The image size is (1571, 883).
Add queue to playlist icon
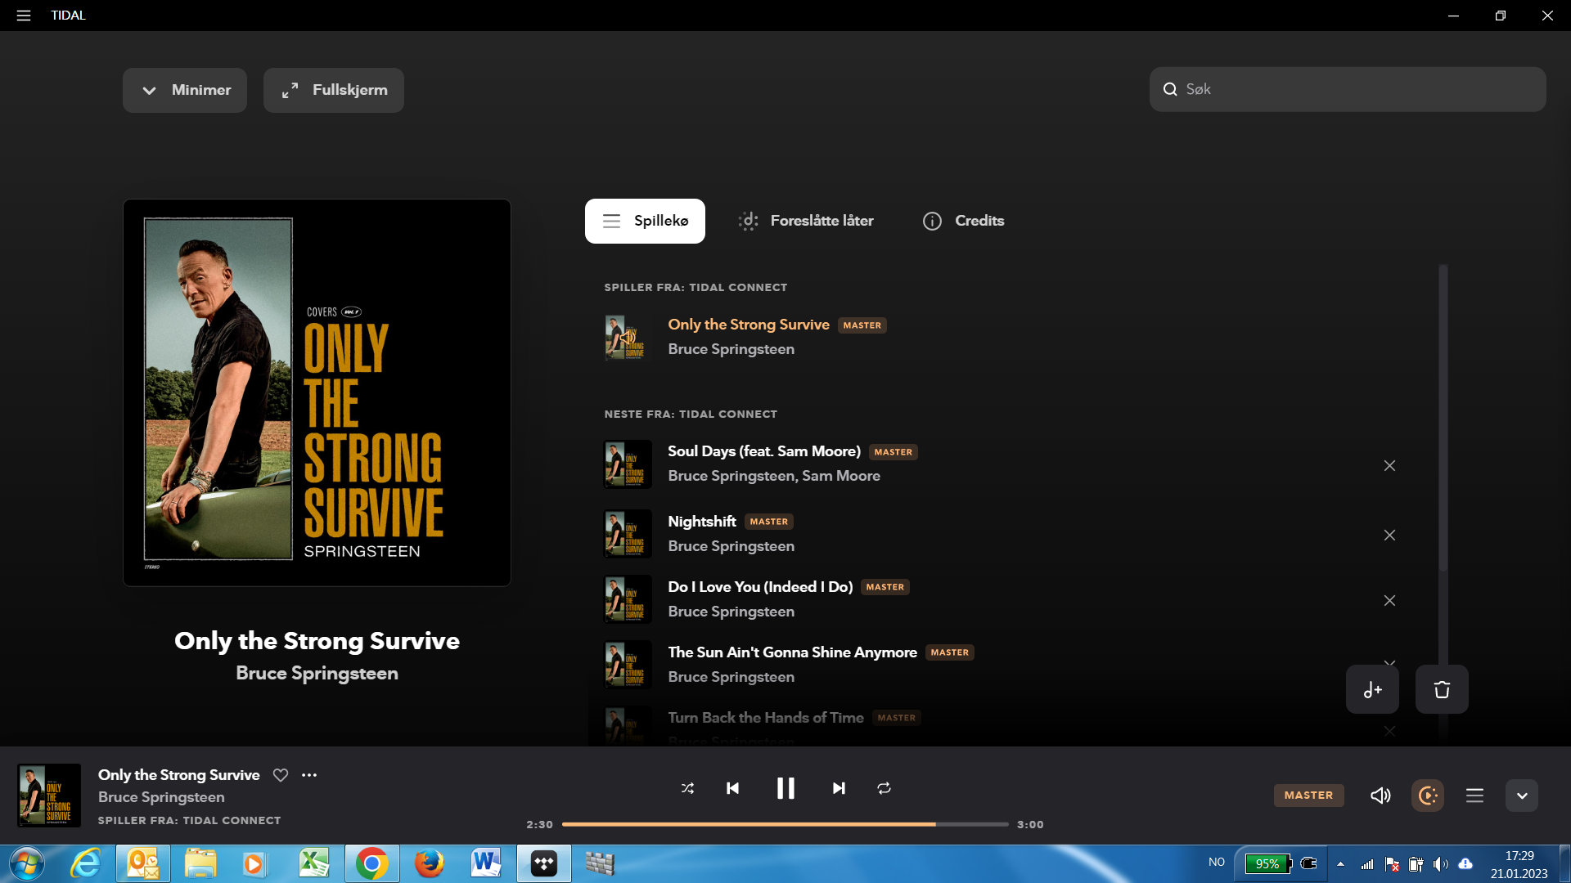click(1372, 690)
